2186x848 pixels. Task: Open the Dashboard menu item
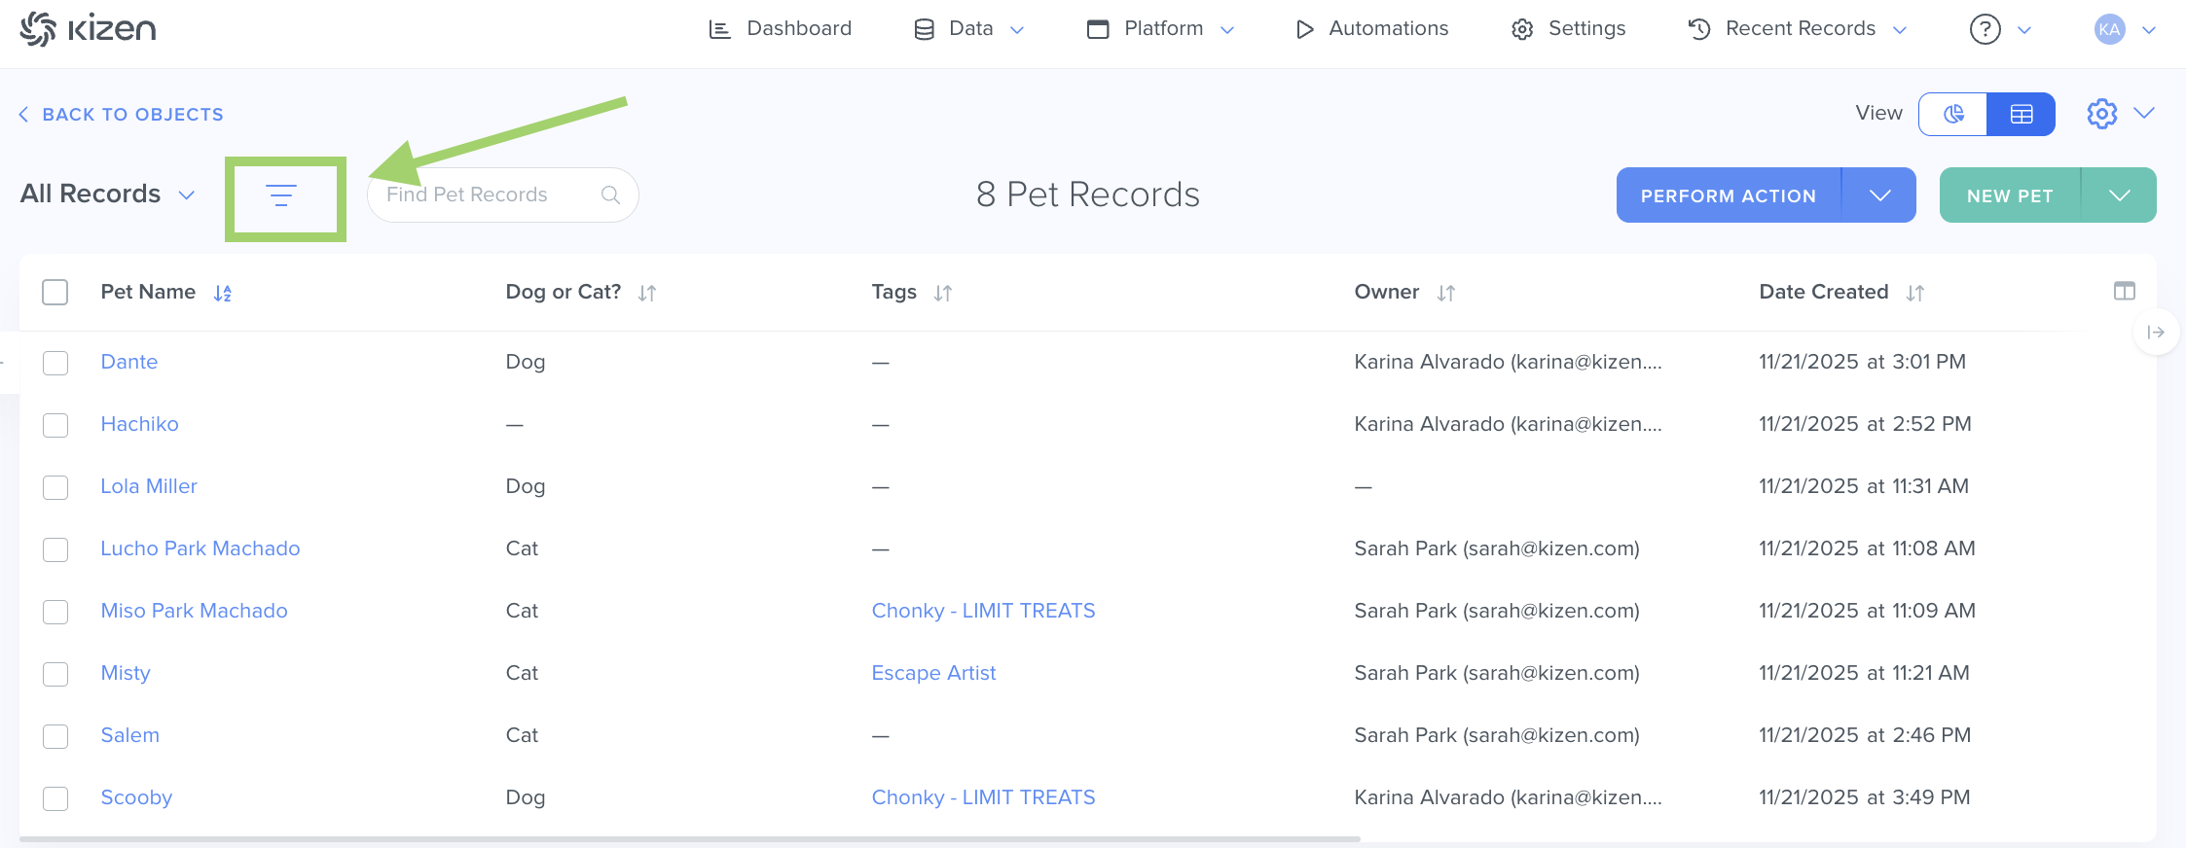(781, 29)
